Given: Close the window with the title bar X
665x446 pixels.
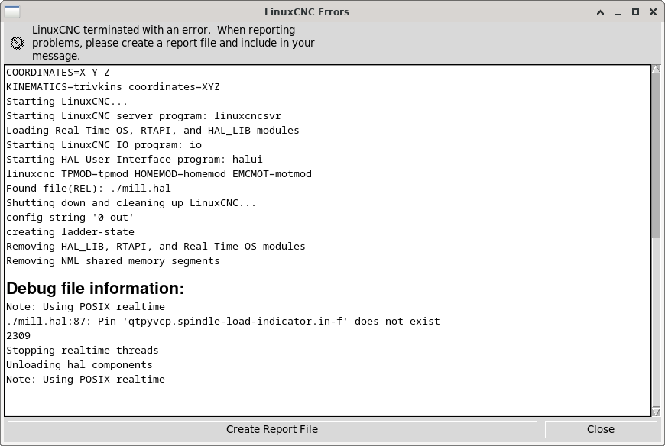Looking at the screenshot, I should tap(653, 12).
